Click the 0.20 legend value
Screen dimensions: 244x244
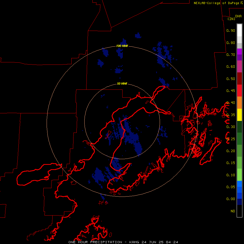[x=231, y=151]
